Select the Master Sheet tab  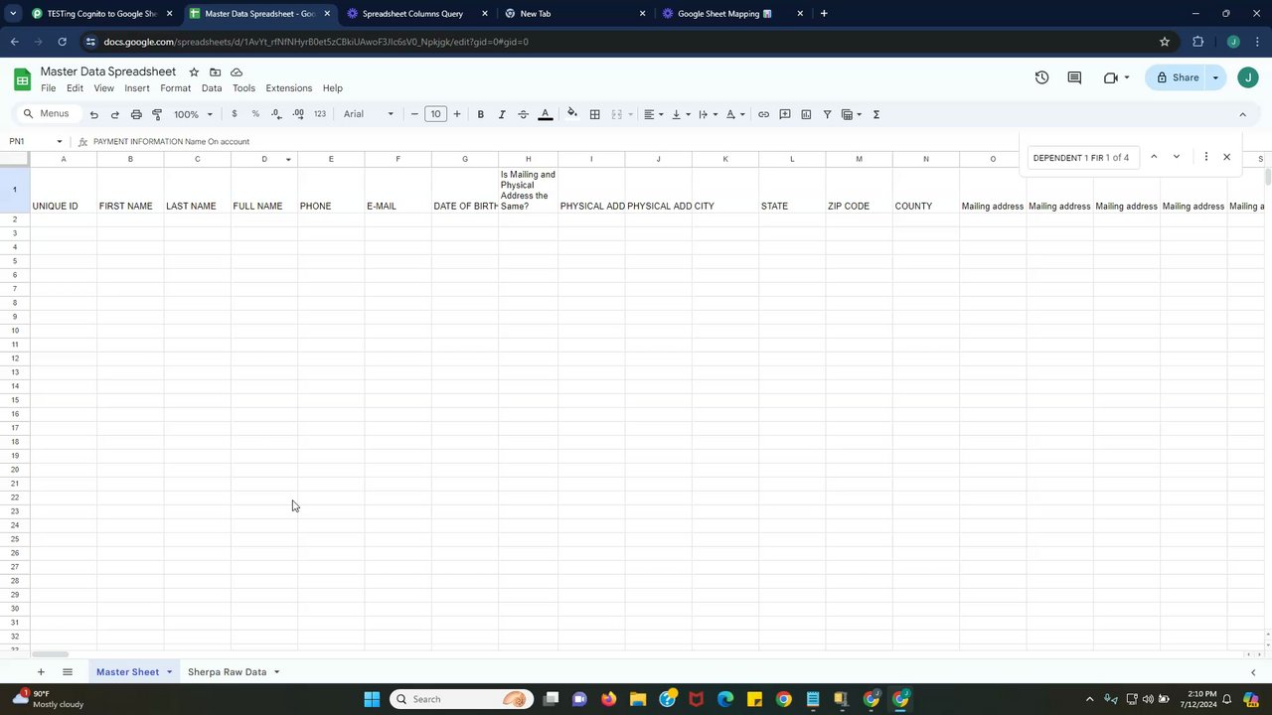pyautogui.click(x=127, y=672)
